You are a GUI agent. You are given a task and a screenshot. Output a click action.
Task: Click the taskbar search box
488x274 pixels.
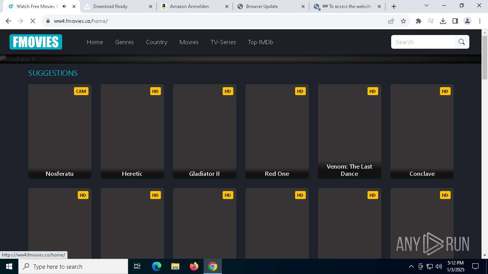pos(73,266)
